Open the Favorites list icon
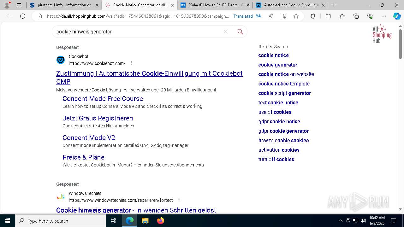The height and width of the screenshot is (227, 404). pyautogui.click(x=342, y=16)
